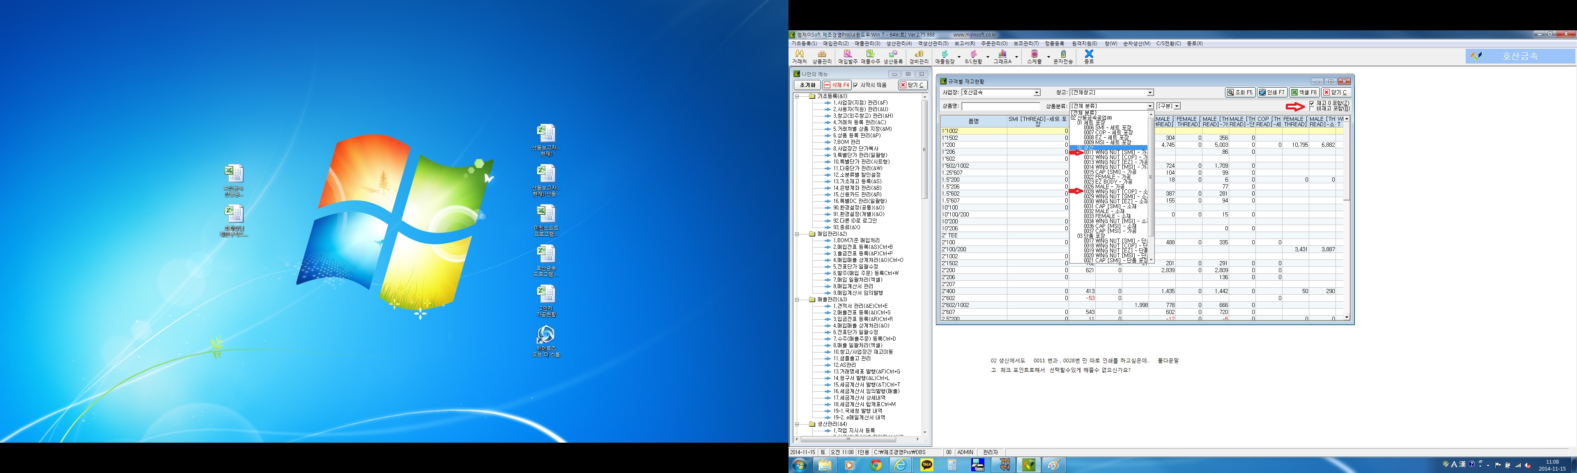Open the 주문관리(O) menu
The image size is (1577, 473).
pyautogui.click(x=993, y=43)
